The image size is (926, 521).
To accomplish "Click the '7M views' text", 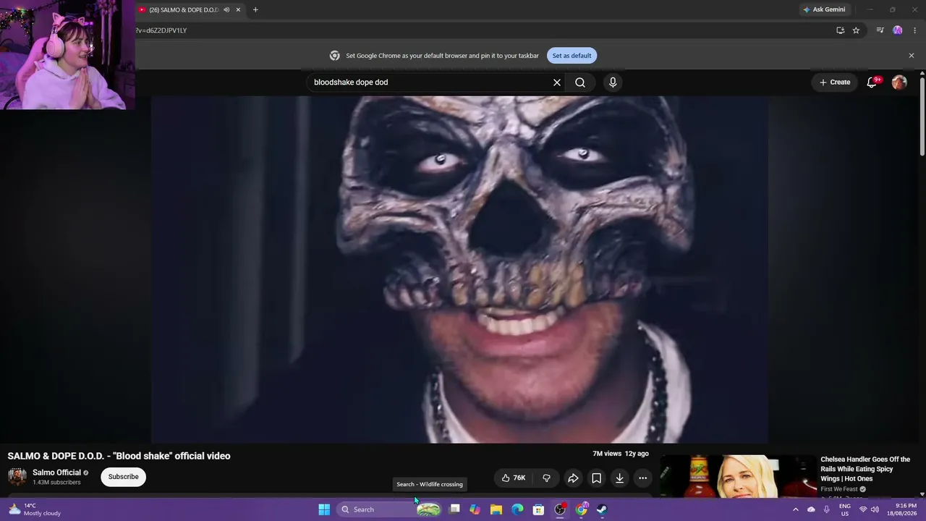I will (x=607, y=454).
